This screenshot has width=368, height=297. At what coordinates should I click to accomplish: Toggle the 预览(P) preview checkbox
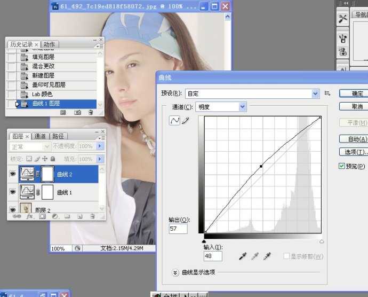click(x=342, y=166)
